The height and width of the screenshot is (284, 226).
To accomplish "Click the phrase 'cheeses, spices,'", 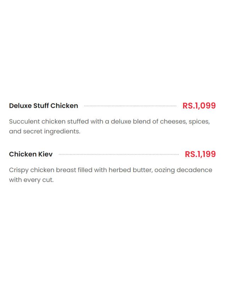I will (185, 122).
